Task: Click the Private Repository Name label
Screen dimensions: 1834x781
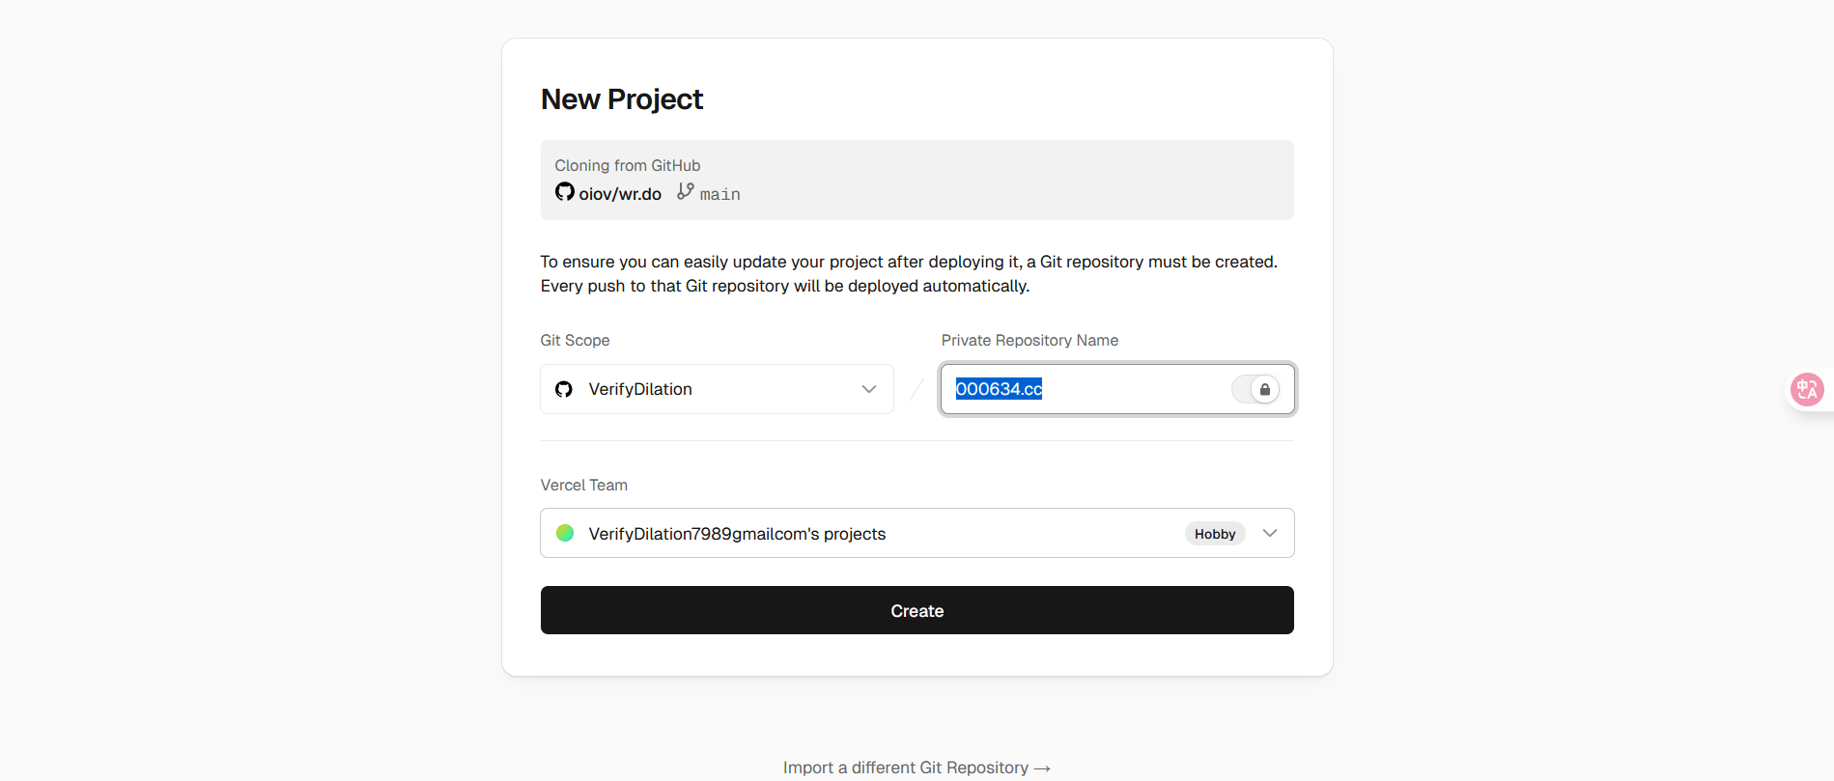Action: (x=1030, y=340)
